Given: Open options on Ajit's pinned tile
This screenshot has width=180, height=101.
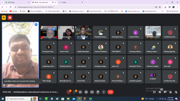Looking at the screenshot, I should pos(36,24).
